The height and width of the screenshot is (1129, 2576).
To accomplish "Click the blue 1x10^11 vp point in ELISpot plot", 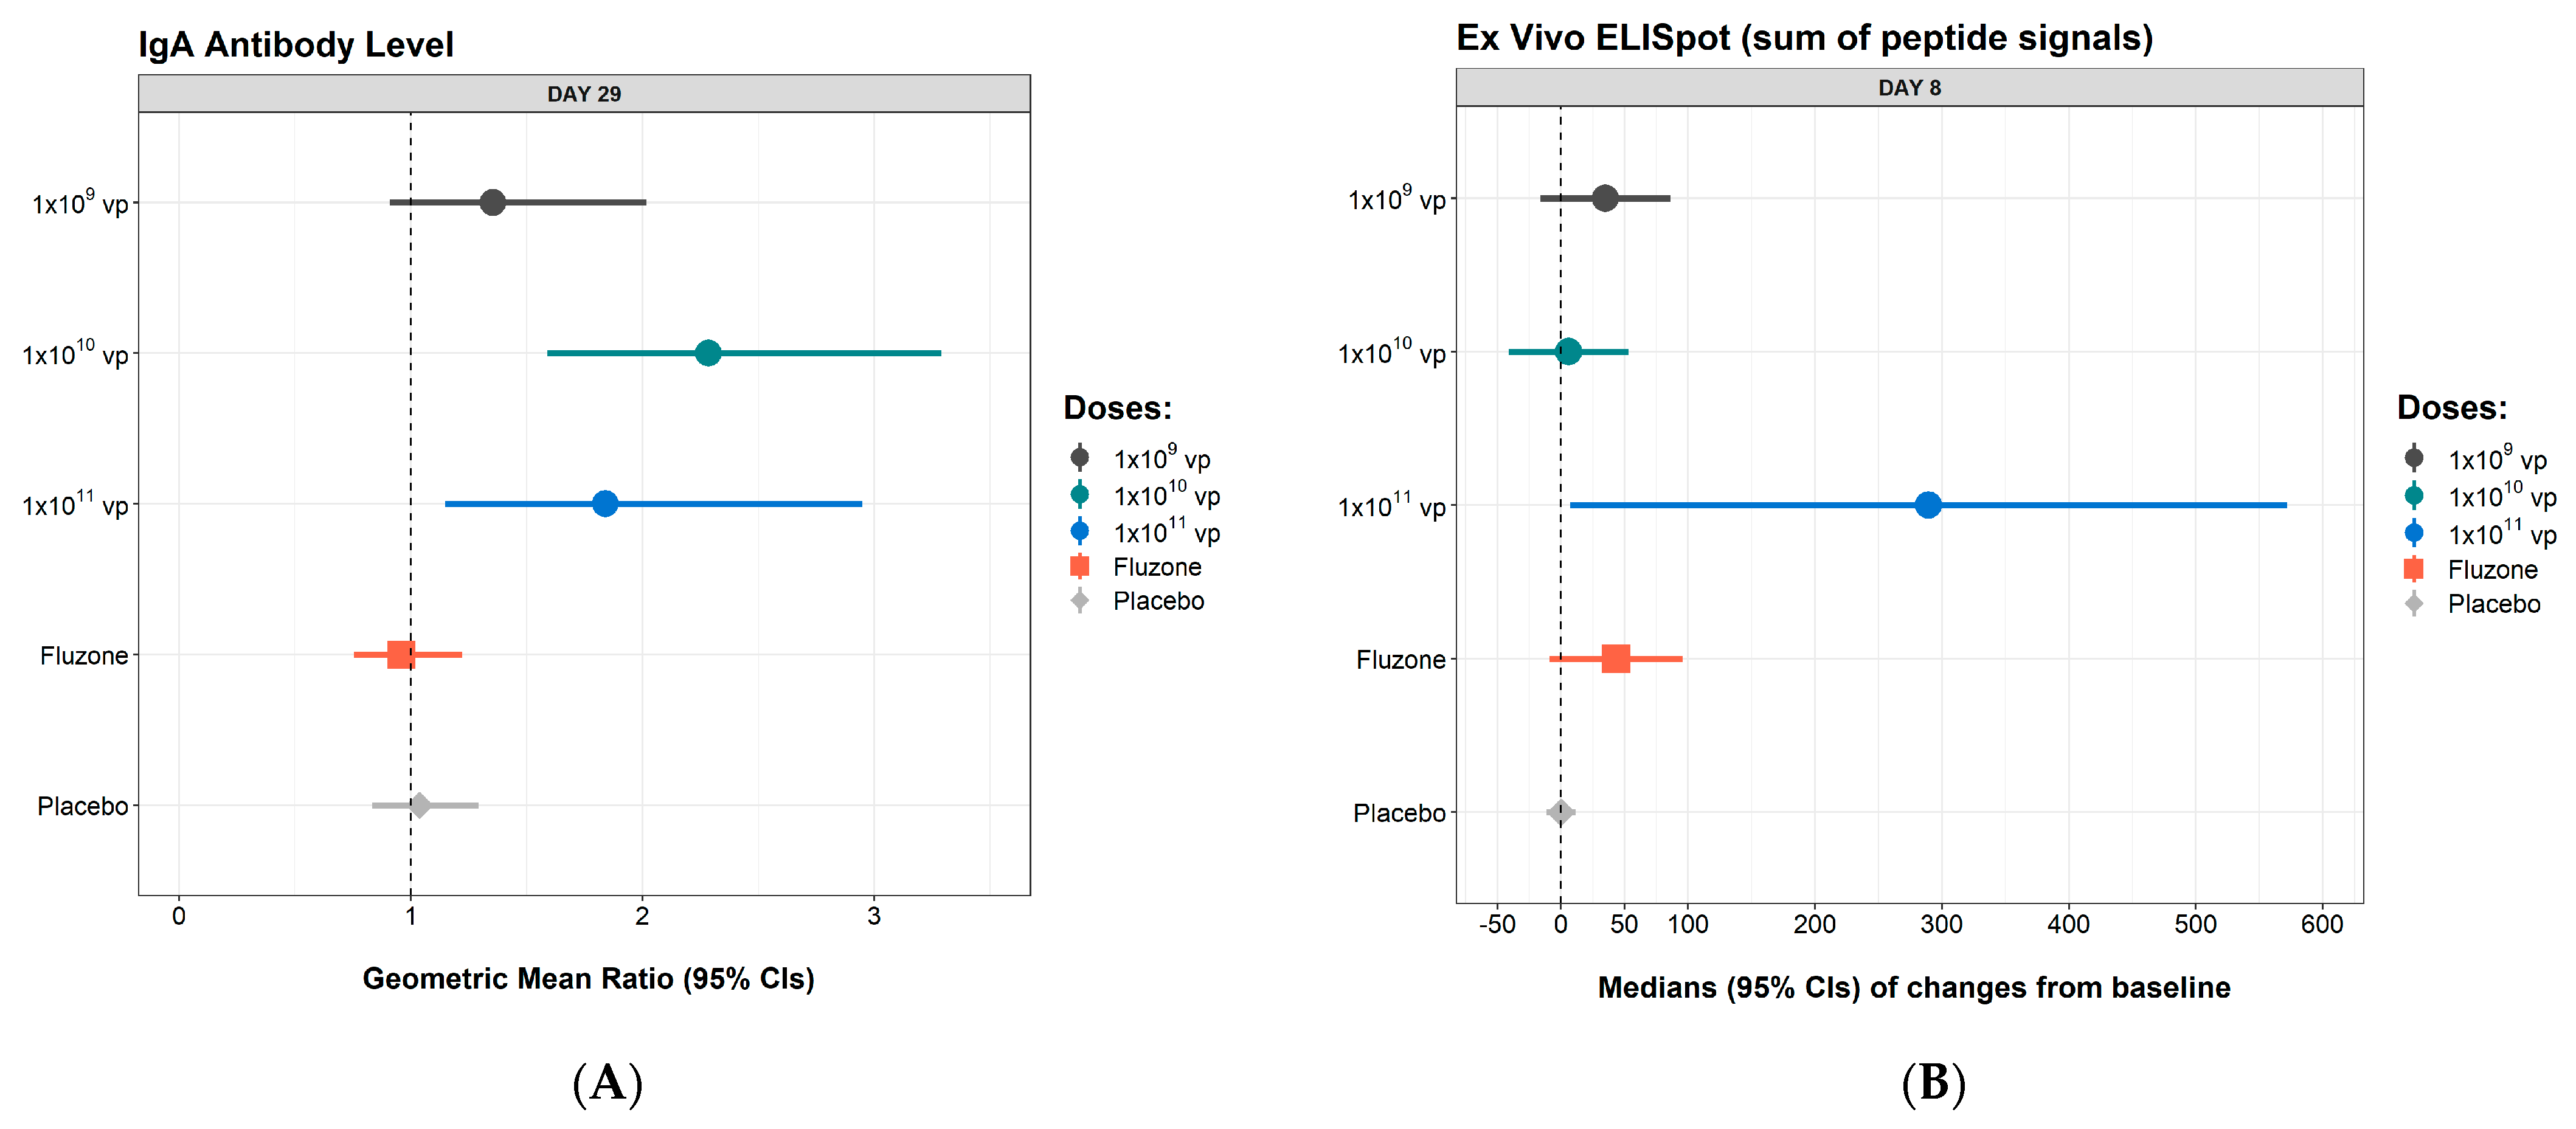I will tap(1927, 505).
